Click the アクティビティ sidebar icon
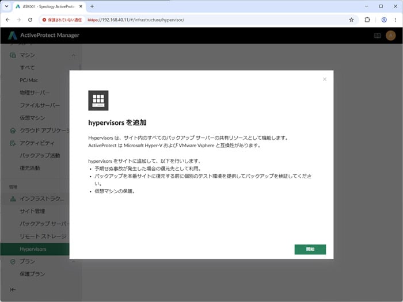 [x=13, y=143]
